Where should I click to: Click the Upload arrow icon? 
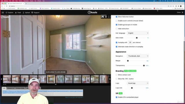pyautogui.click(x=23, y=12)
